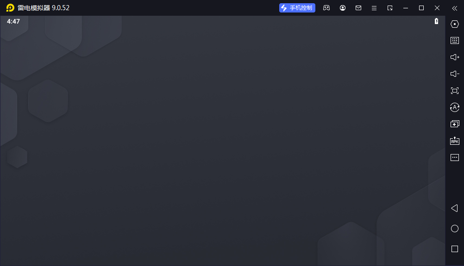Open the keyboard mapping tool

point(454,41)
